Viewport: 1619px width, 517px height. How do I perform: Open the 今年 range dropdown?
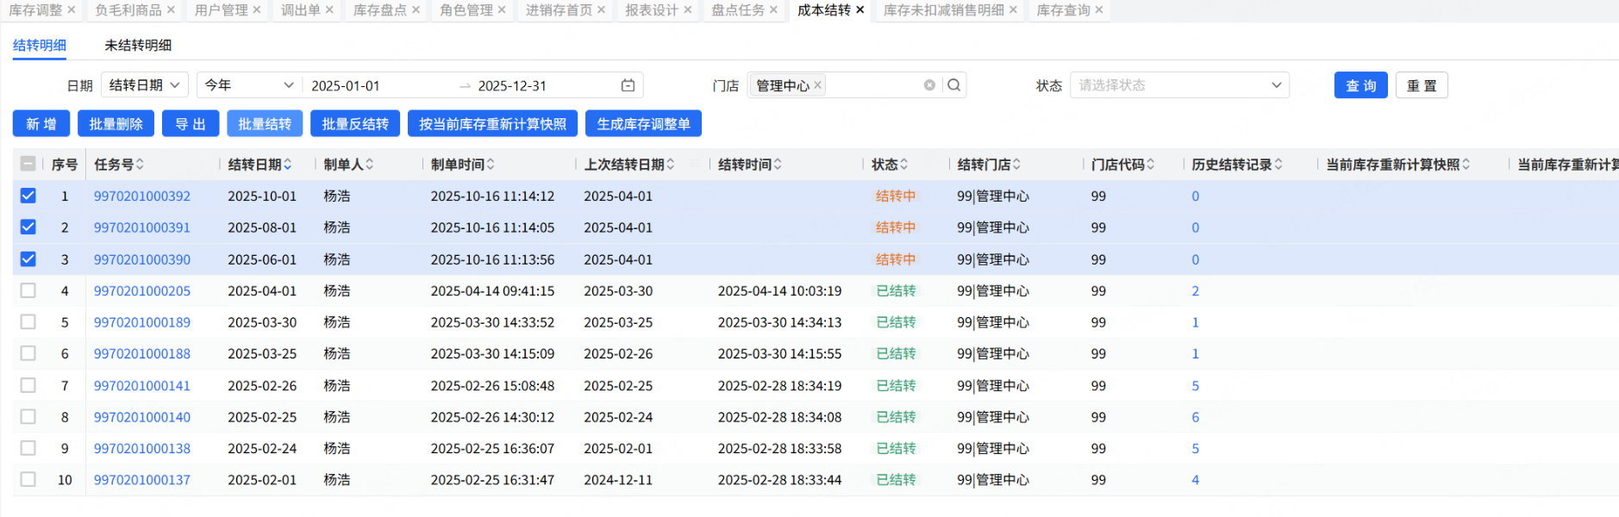point(248,85)
